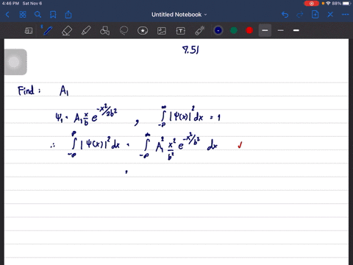Select the Laser pointer tool

[x=200, y=31]
